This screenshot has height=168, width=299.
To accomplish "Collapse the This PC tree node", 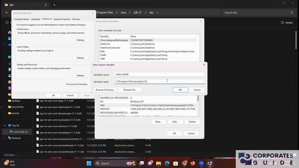I will [x=5, y=126].
